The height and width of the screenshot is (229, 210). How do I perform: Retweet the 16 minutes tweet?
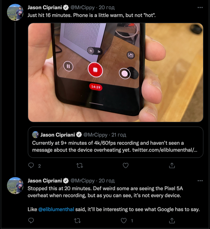(79, 165)
